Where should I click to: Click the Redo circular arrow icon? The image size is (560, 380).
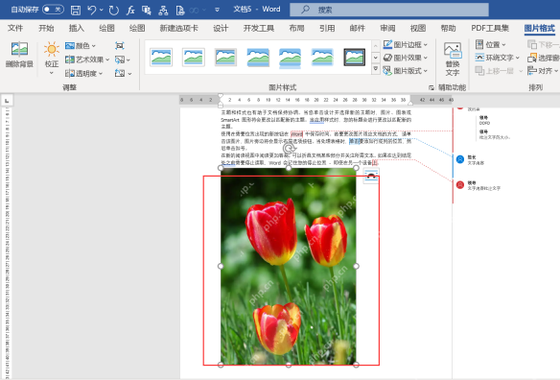point(113,10)
